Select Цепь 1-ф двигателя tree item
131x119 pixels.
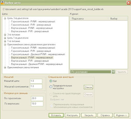tap(18, 38)
